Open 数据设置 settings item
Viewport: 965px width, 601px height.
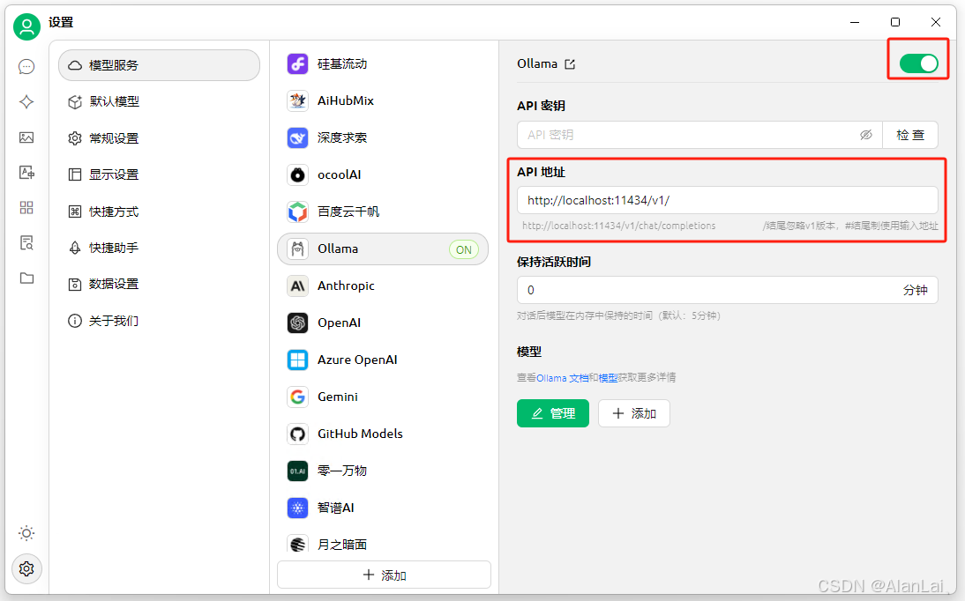pos(159,285)
